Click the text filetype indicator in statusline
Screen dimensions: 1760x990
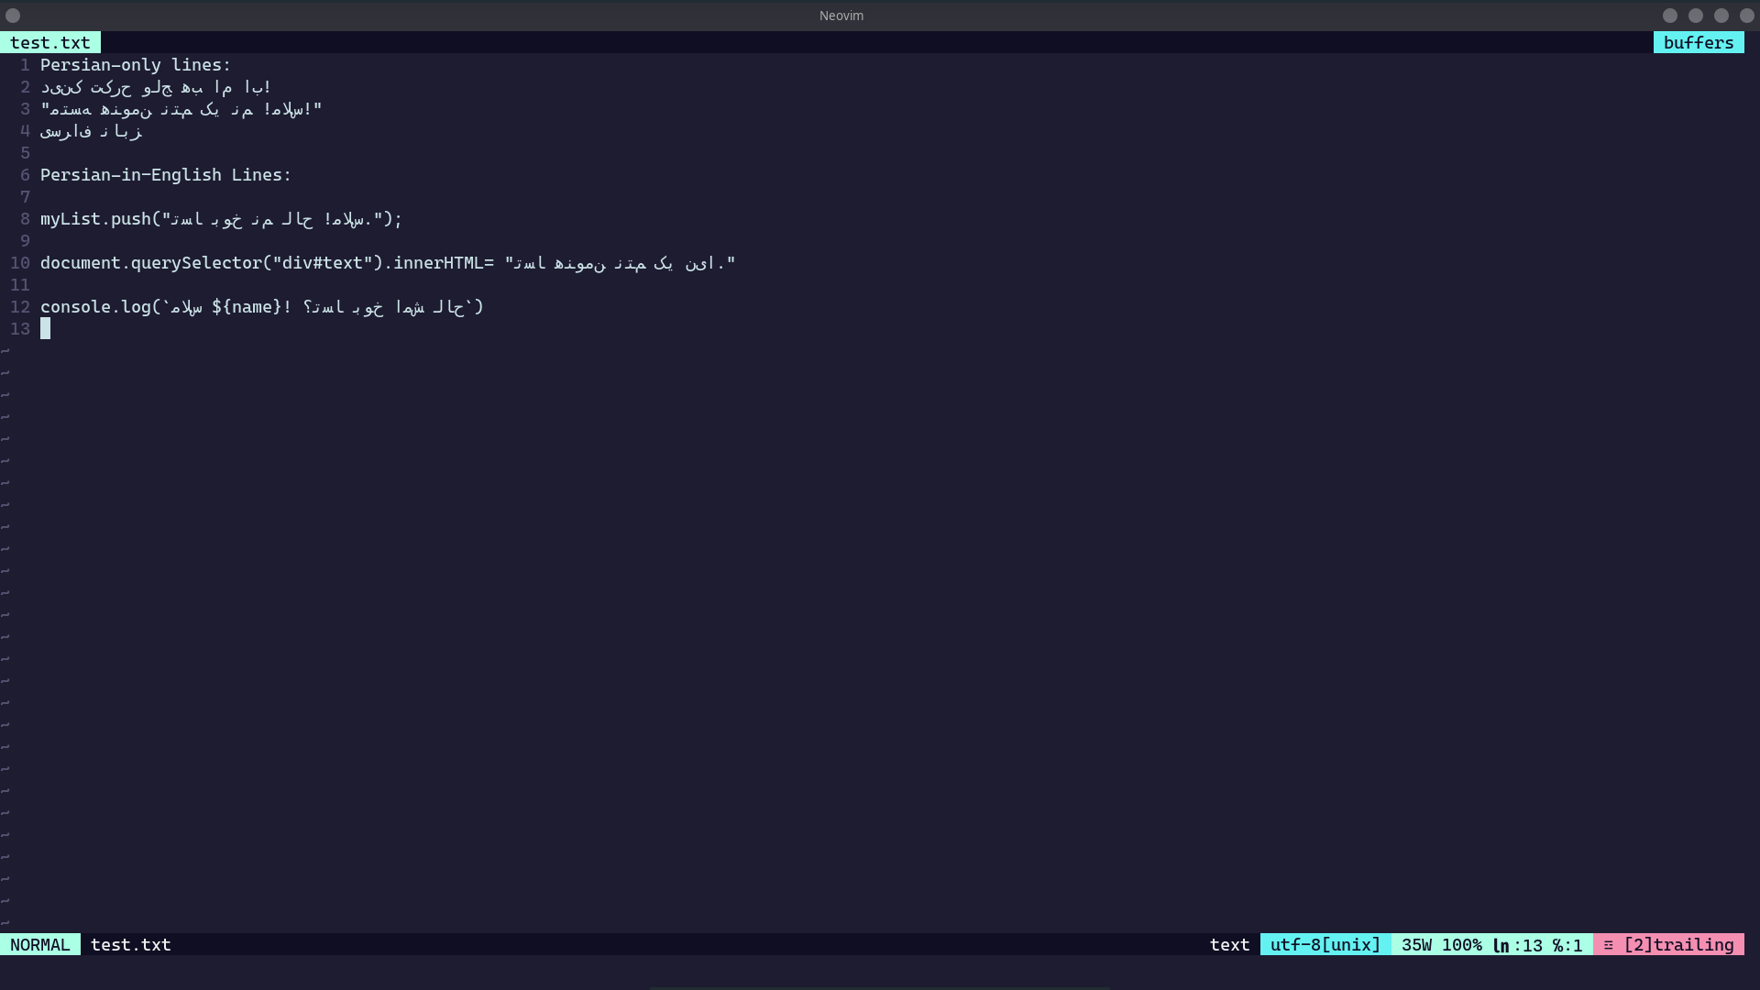click(x=1229, y=944)
